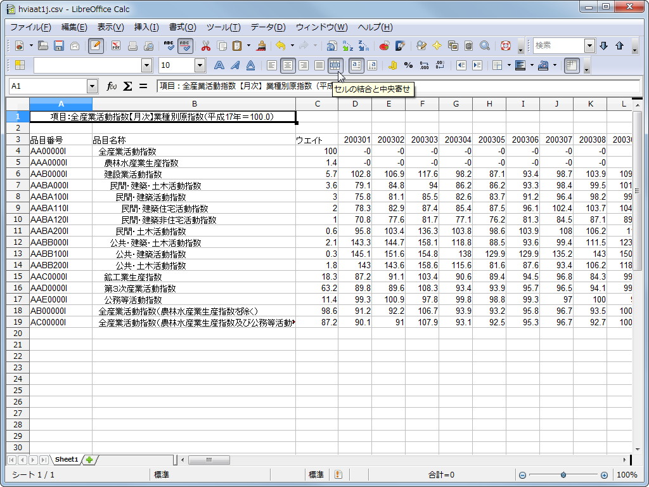Image resolution: width=649 pixels, height=487 pixels.
Task: Delete decimal place icon
Action: click(440, 65)
